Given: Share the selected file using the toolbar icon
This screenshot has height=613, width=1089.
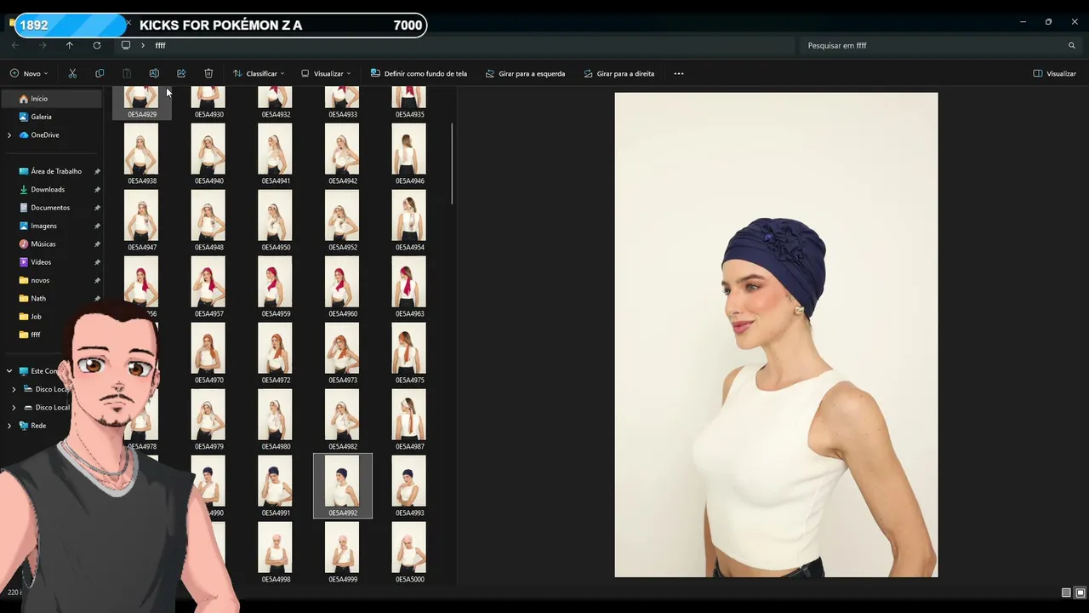Looking at the screenshot, I should pyautogui.click(x=181, y=73).
